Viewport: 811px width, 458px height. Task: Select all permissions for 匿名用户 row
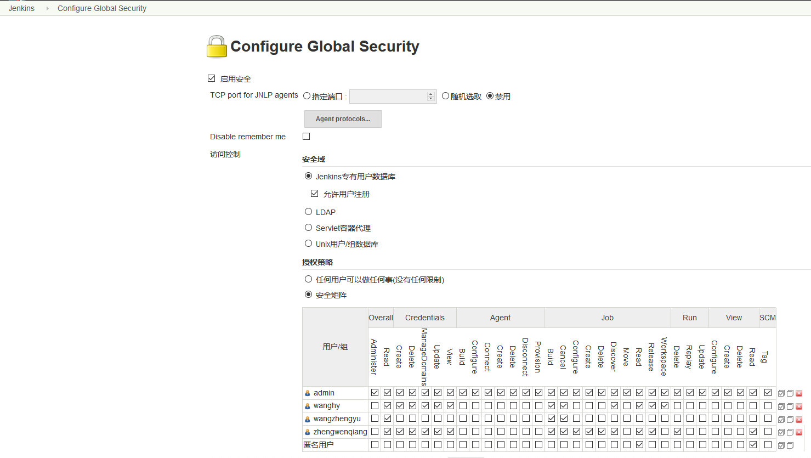point(781,445)
